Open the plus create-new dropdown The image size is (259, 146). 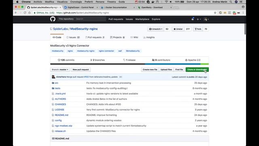(199, 19)
